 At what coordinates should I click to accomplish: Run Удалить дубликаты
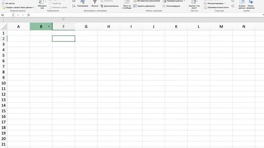point(144,6)
